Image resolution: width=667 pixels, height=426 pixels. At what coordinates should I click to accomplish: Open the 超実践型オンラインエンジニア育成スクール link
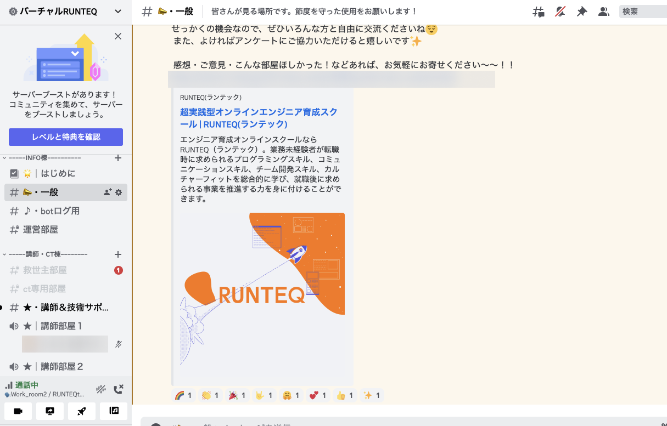pos(259,118)
